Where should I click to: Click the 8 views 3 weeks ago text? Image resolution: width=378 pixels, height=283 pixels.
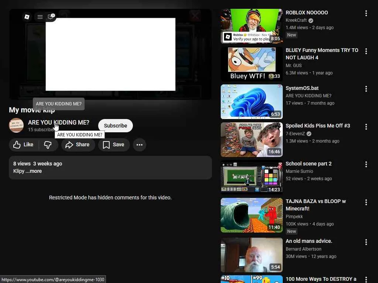click(38, 164)
